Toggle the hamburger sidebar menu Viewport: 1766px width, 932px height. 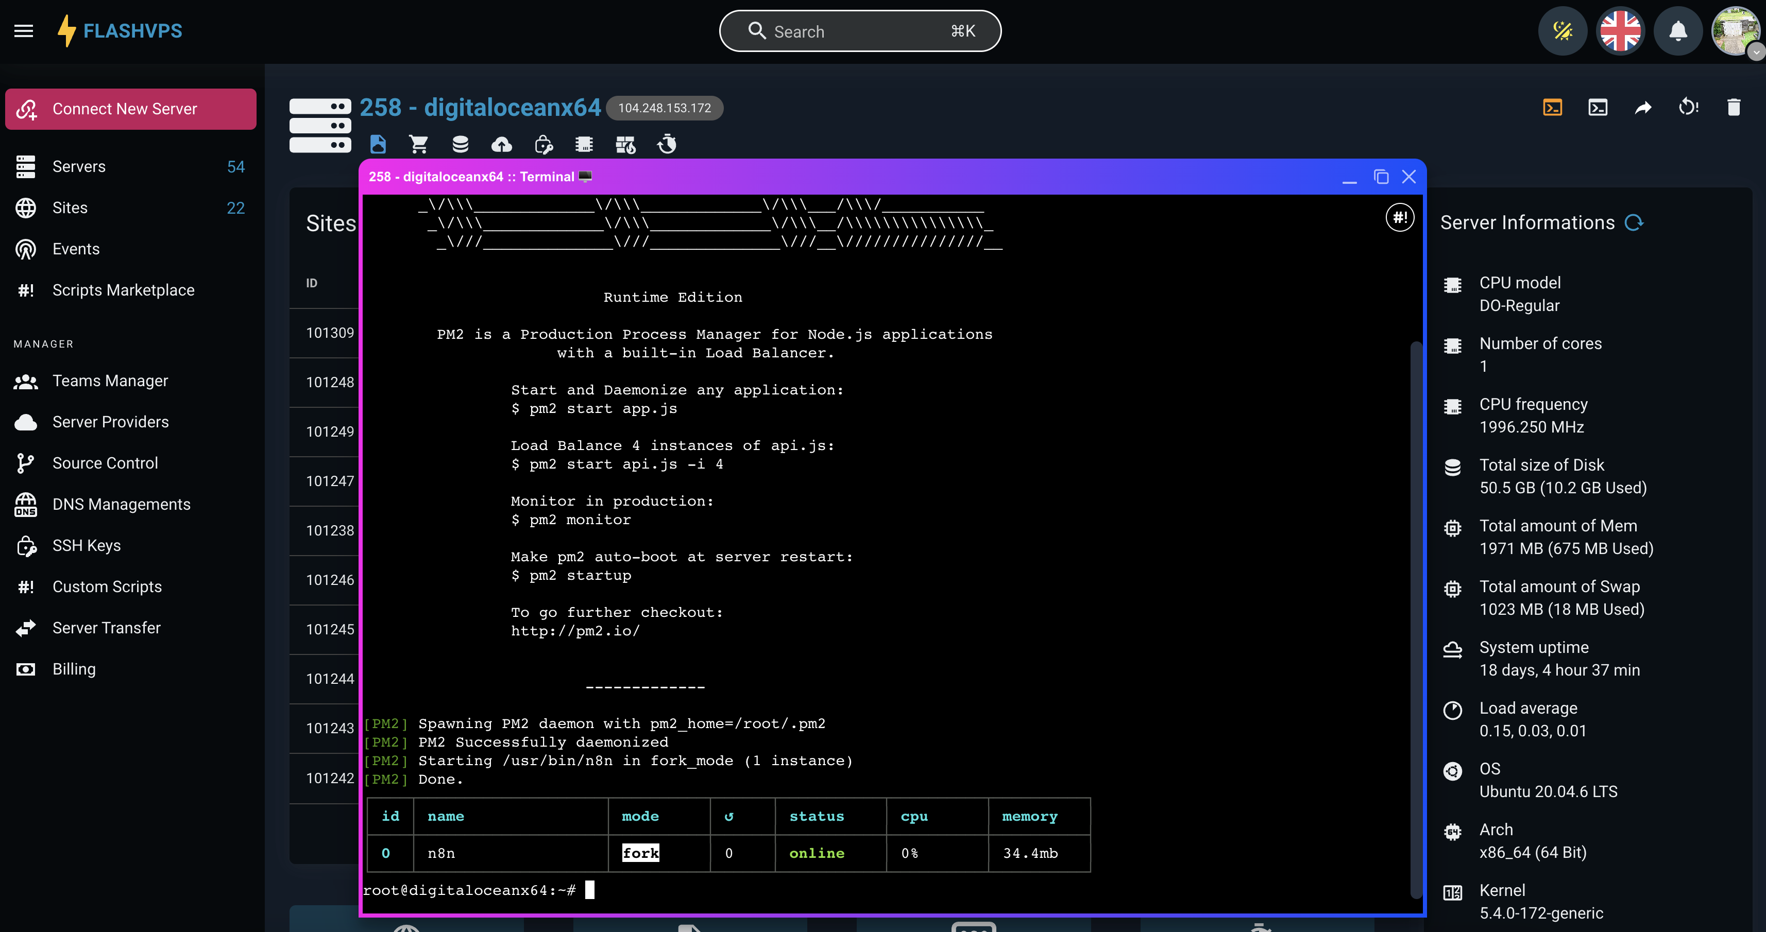click(x=23, y=31)
